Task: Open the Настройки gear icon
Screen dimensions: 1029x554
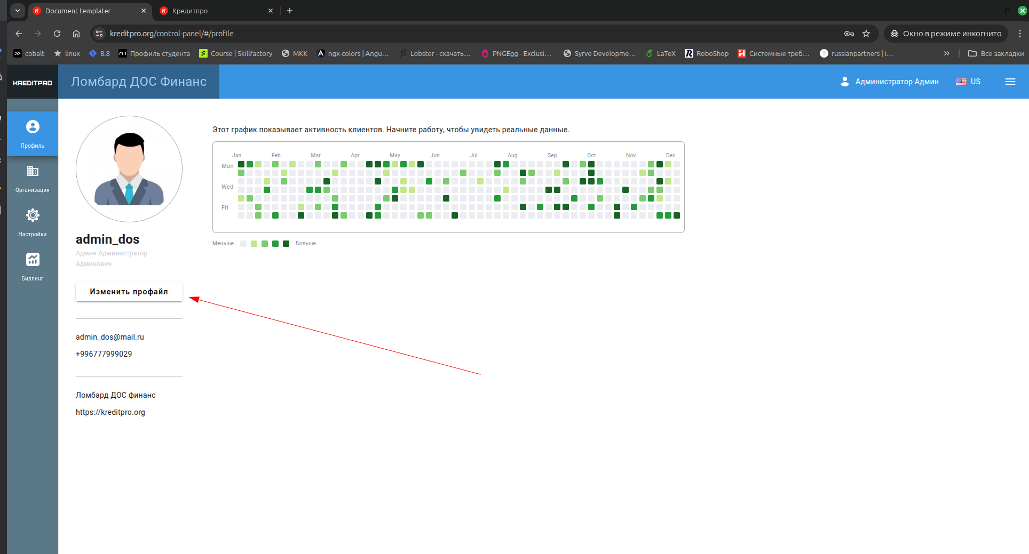Action: pos(33,215)
